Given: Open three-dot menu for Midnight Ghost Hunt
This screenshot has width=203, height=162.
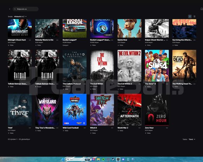Looking at the screenshot, I should pyautogui.click(x=30, y=40).
